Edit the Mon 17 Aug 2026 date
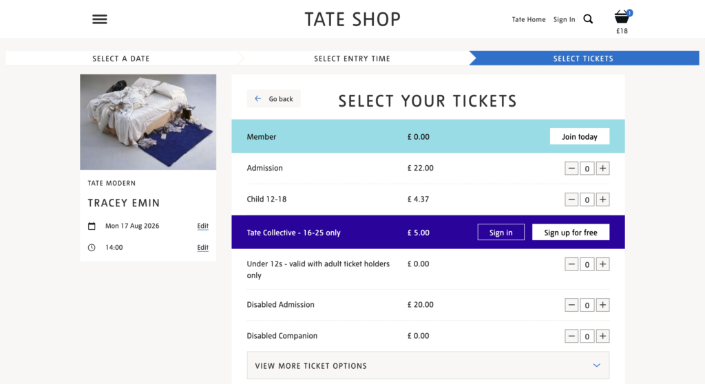The height and width of the screenshot is (384, 705). tap(203, 226)
